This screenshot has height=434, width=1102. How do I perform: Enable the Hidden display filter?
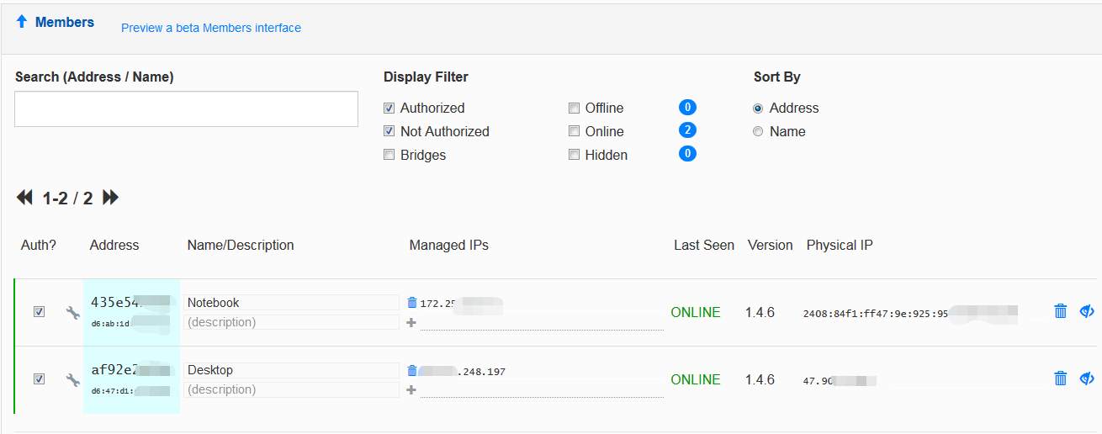click(574, 156)
